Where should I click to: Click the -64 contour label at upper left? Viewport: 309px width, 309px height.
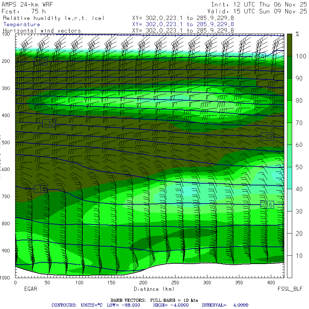(41, 62)
